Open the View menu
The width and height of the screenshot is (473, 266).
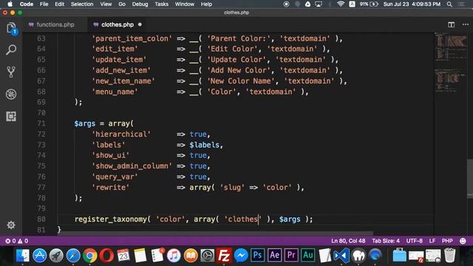tap(106, 4)
